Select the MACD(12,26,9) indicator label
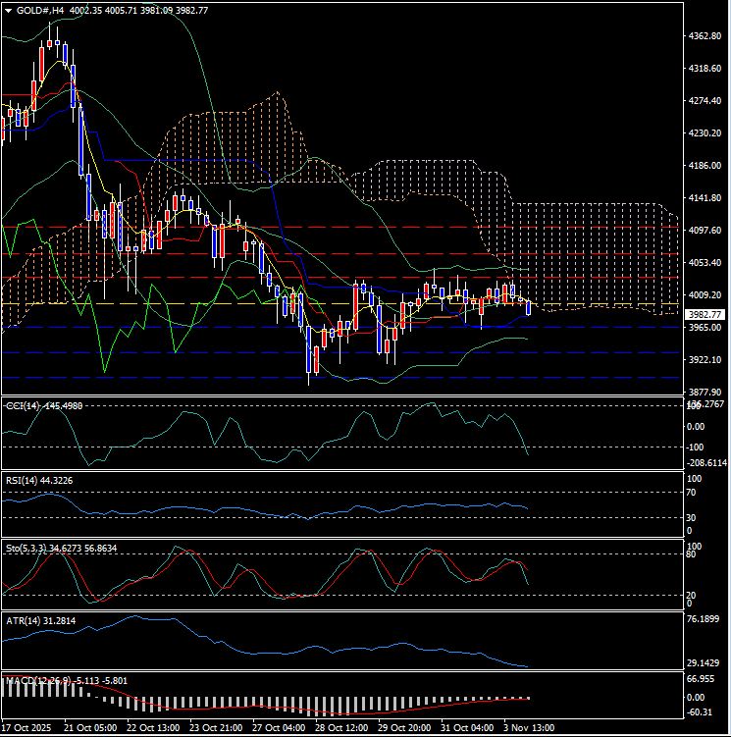Image resolution: width=731 pixels, height=737 pixels. coord(34,679)
